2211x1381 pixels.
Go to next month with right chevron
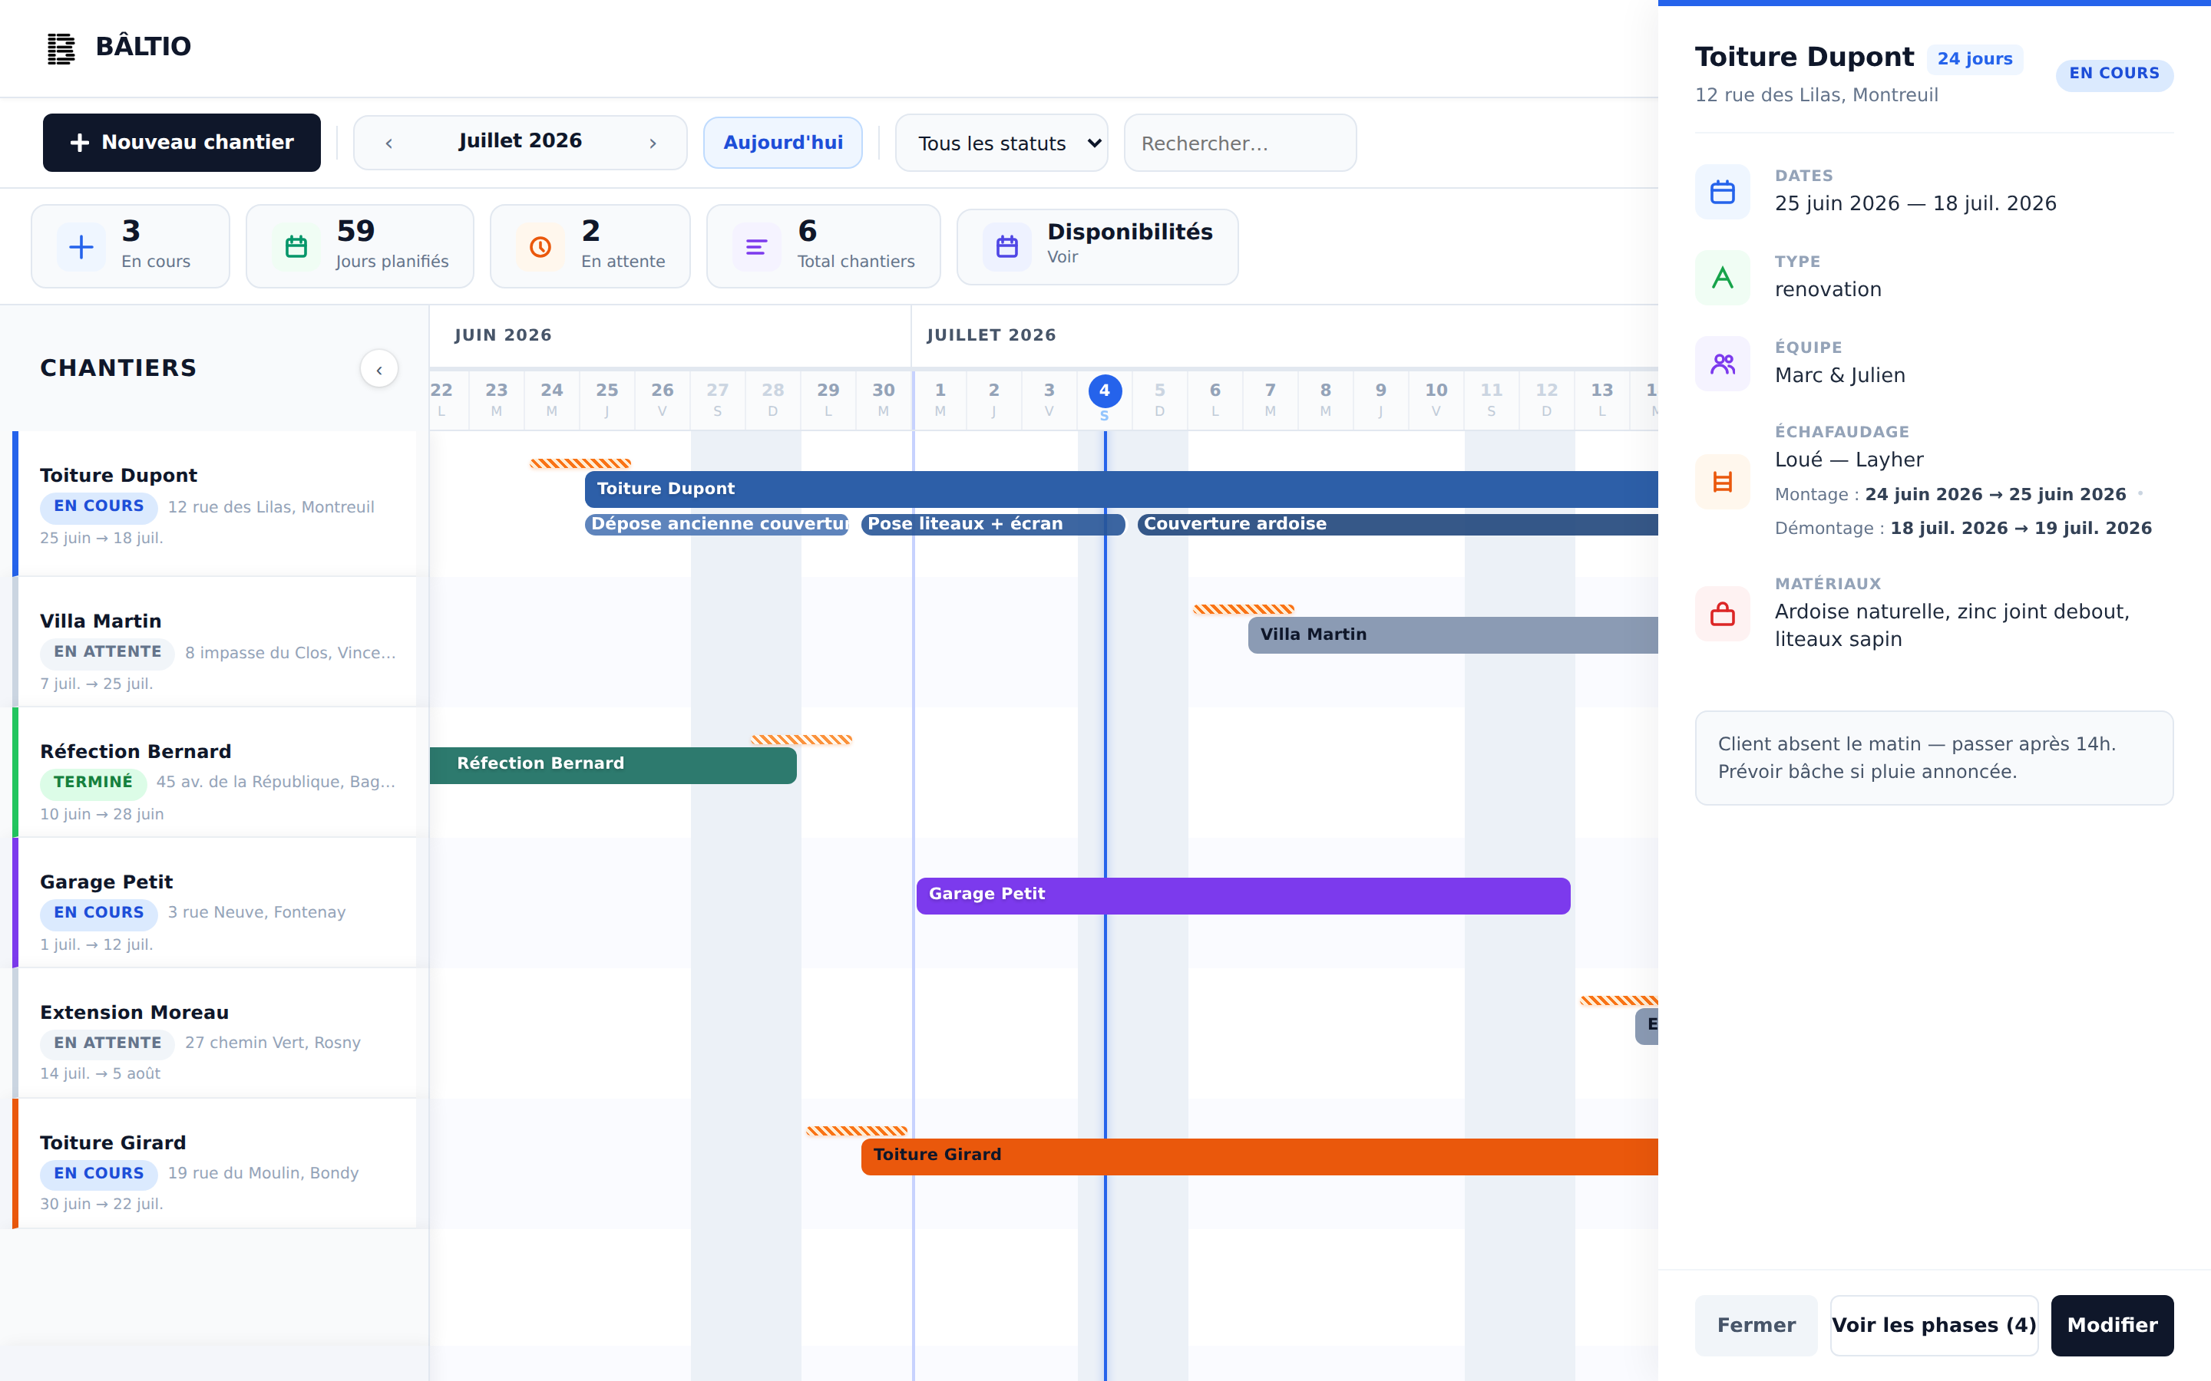653,143
